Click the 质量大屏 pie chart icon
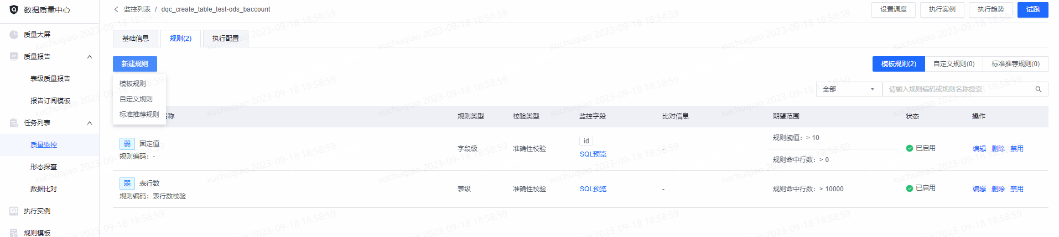1059x237 pixels. pos(14,34)
